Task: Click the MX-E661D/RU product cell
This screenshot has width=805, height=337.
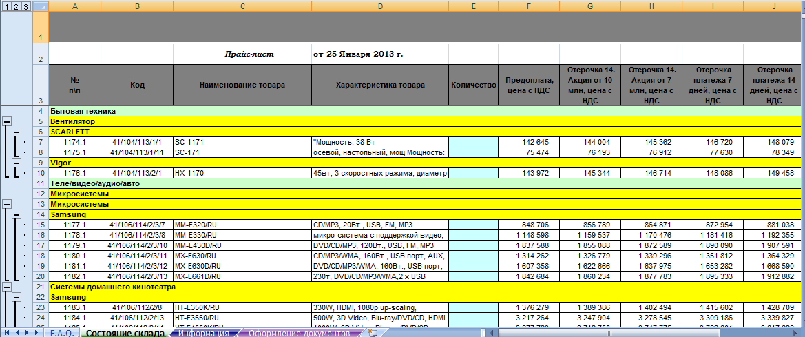Action: coord(242,276)
